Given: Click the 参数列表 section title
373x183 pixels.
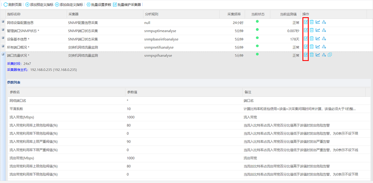Looking at the screenshot, I should [x=13, y=82].
